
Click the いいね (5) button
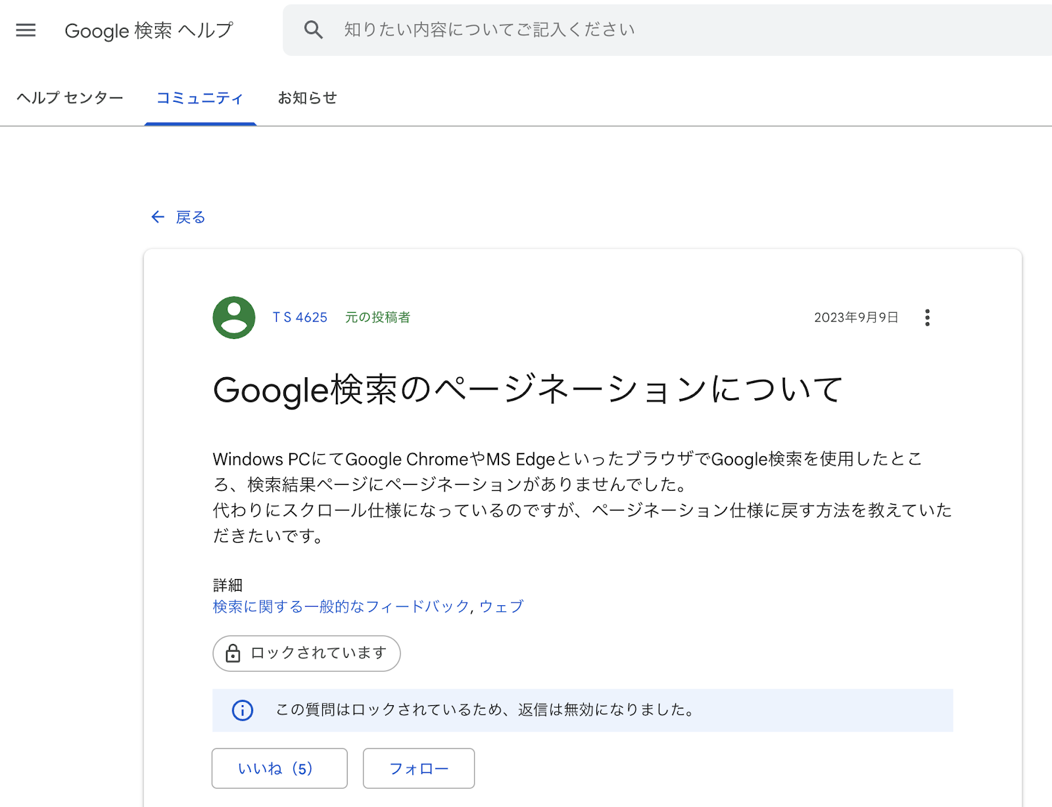pos(279,768)
